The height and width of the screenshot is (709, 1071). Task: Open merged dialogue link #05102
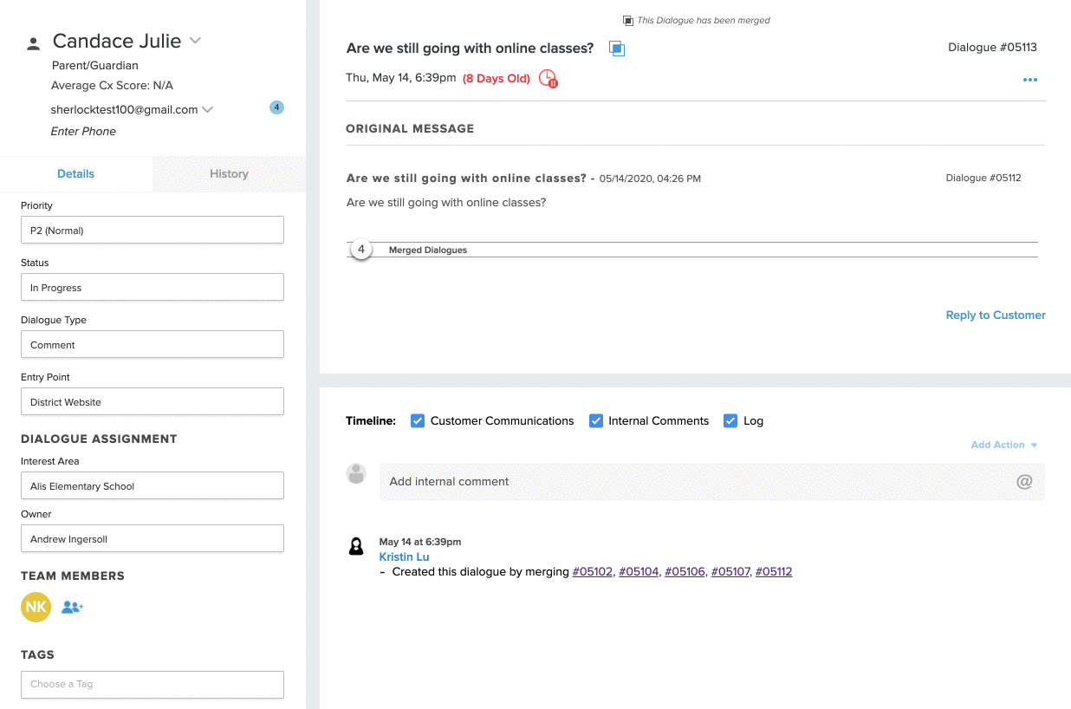(x=593, y=572)
